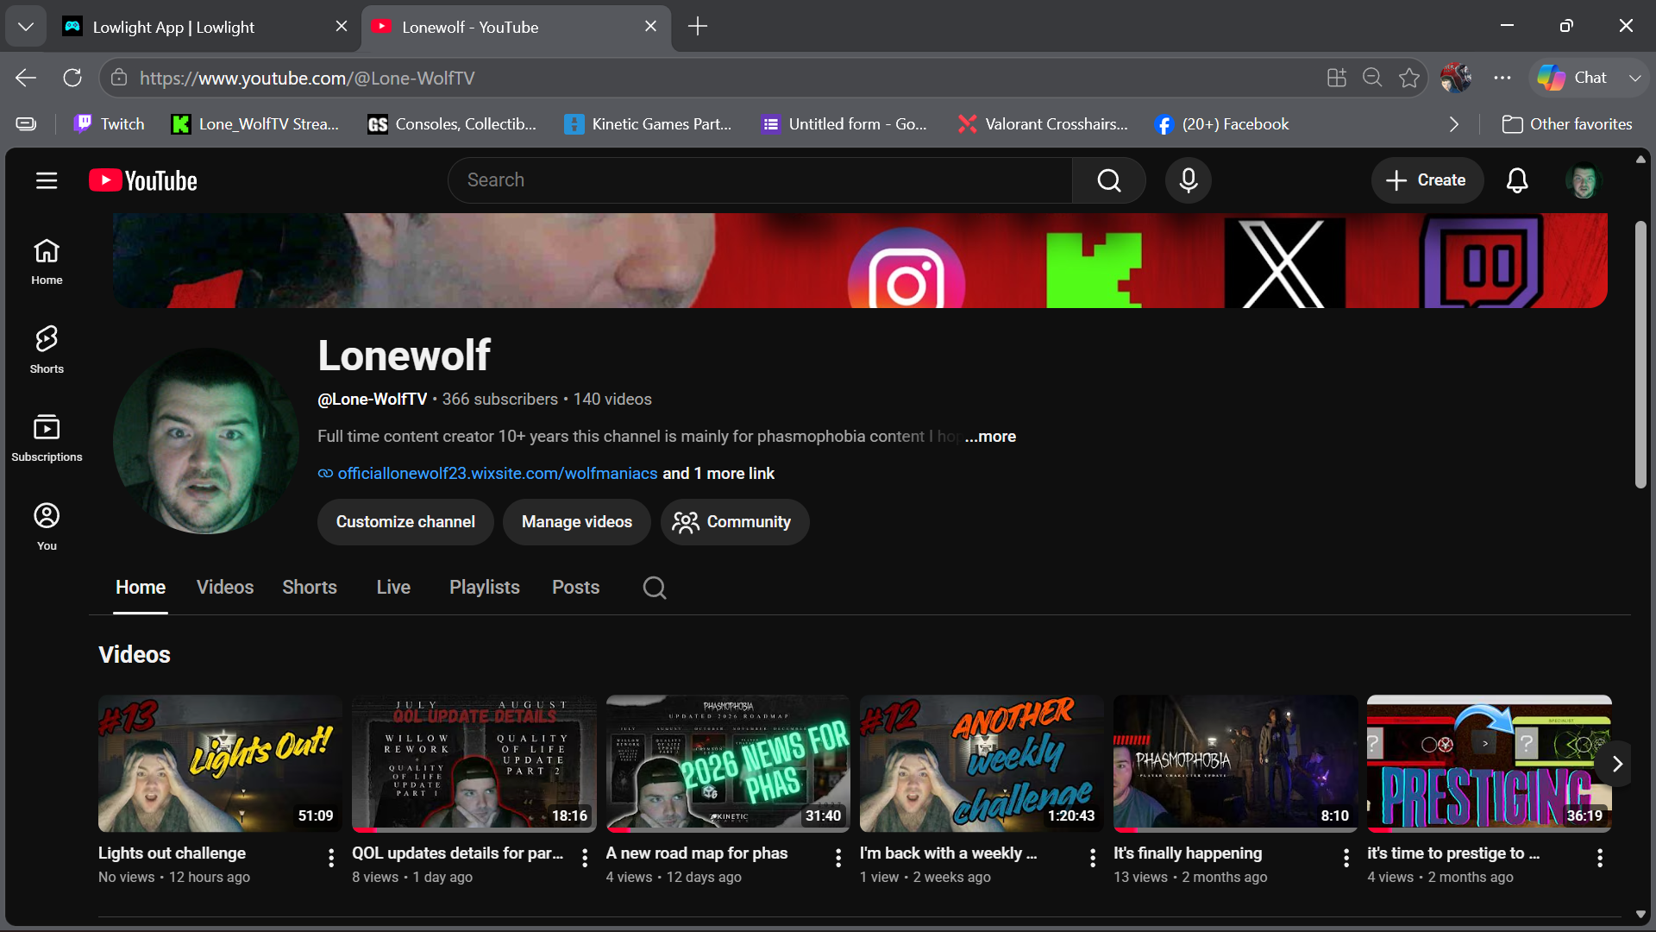The height and width of the screenshot is (932, 1656).
Task: Open options for it's time to prestige video
Action: [1600, 858]
